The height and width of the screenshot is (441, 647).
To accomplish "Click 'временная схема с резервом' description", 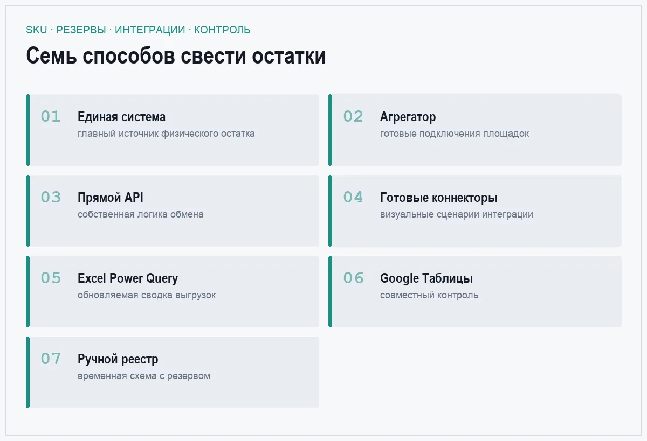I will (144, 376).
